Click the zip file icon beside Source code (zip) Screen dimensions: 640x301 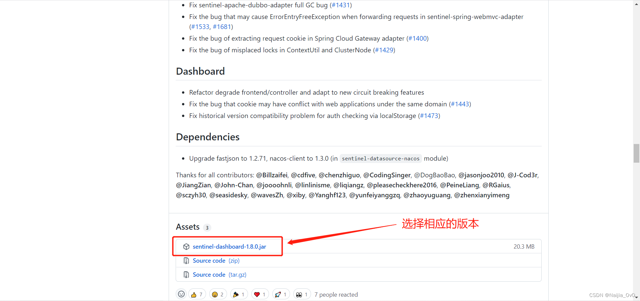coord(186,261)
